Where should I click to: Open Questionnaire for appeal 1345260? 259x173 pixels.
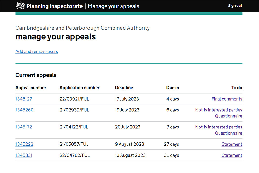tap(229, 116)
